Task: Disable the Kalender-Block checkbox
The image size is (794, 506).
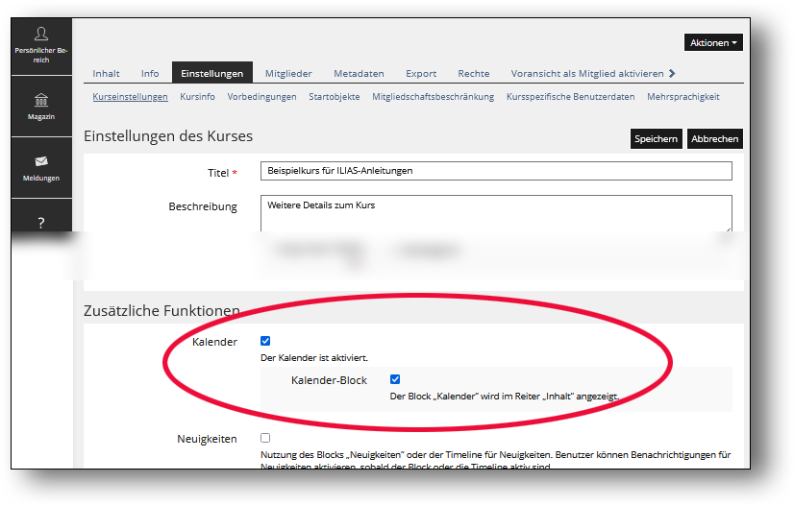Action: (x=395, y=379)
